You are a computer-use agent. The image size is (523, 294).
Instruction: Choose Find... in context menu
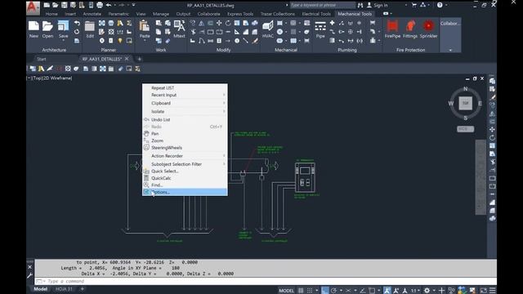point(185,185)
